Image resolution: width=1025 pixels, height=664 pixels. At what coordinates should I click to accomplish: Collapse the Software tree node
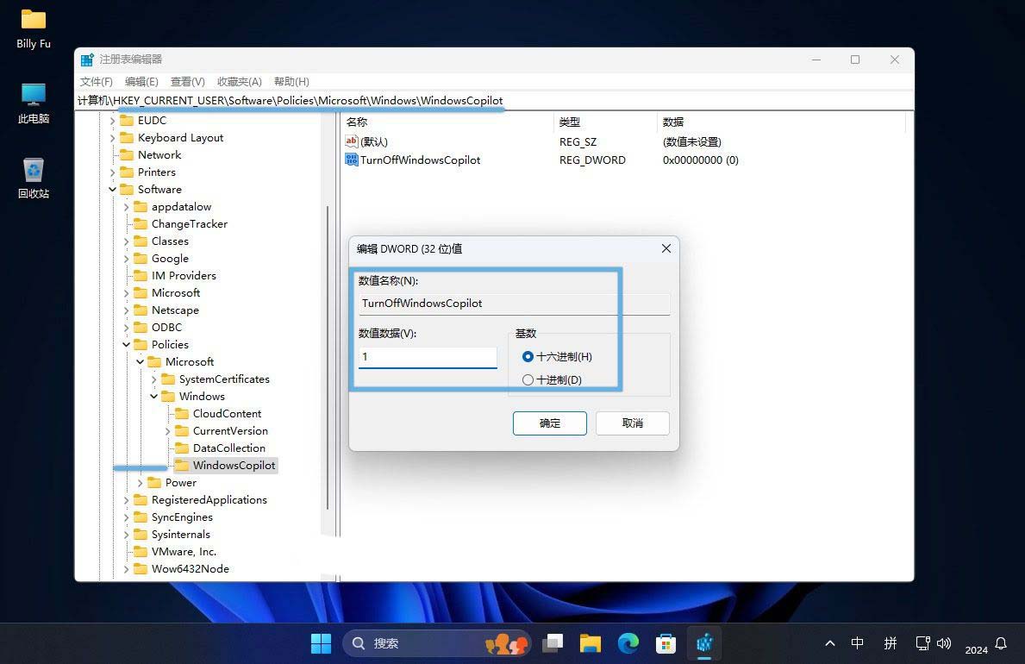(112, 189)
